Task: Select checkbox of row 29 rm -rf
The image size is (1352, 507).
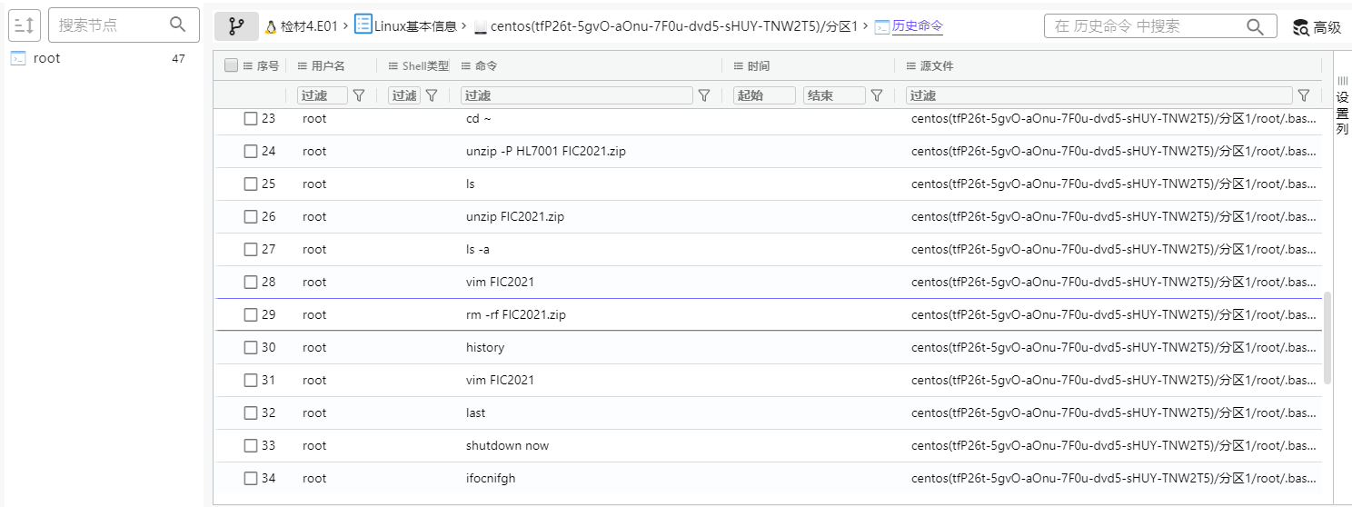Action: click(x=251, y=315)
